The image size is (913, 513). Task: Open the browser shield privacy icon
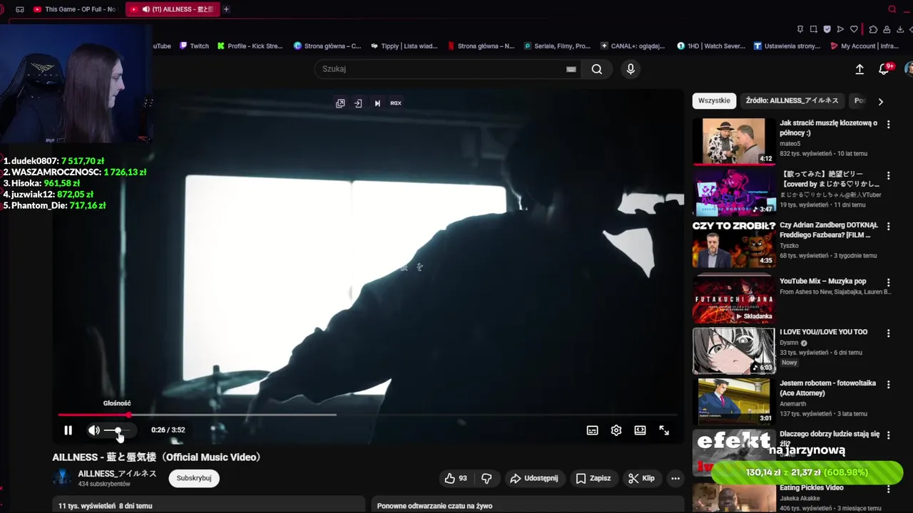pos(827,29)
